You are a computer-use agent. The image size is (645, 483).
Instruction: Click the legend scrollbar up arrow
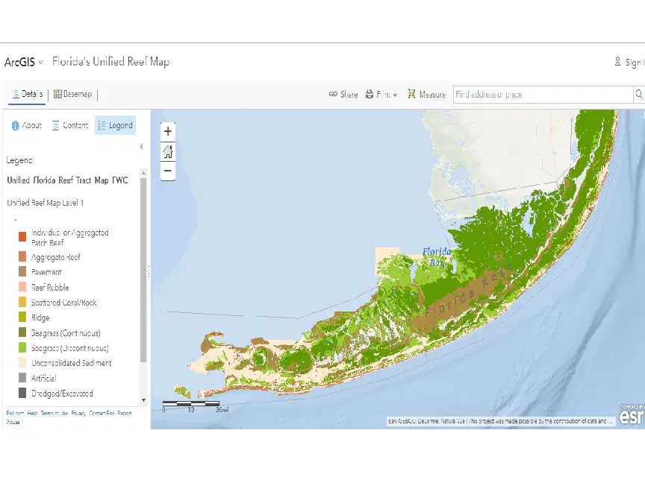click(143, 173)
